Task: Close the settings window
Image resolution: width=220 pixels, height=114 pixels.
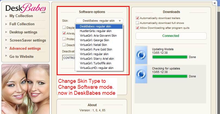Action: pyautogui.click(x=215, y=3)
